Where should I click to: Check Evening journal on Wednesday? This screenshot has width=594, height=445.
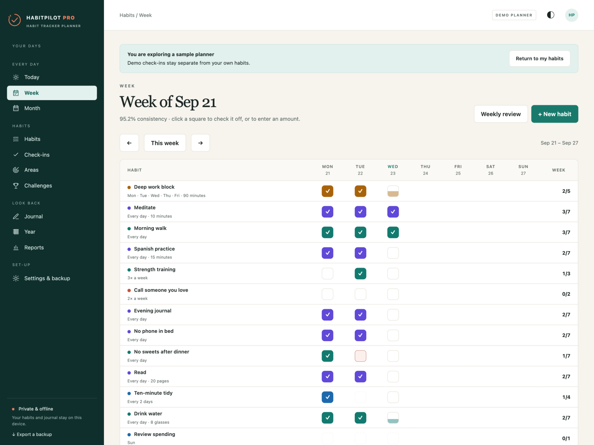click(x=393, y=315)
